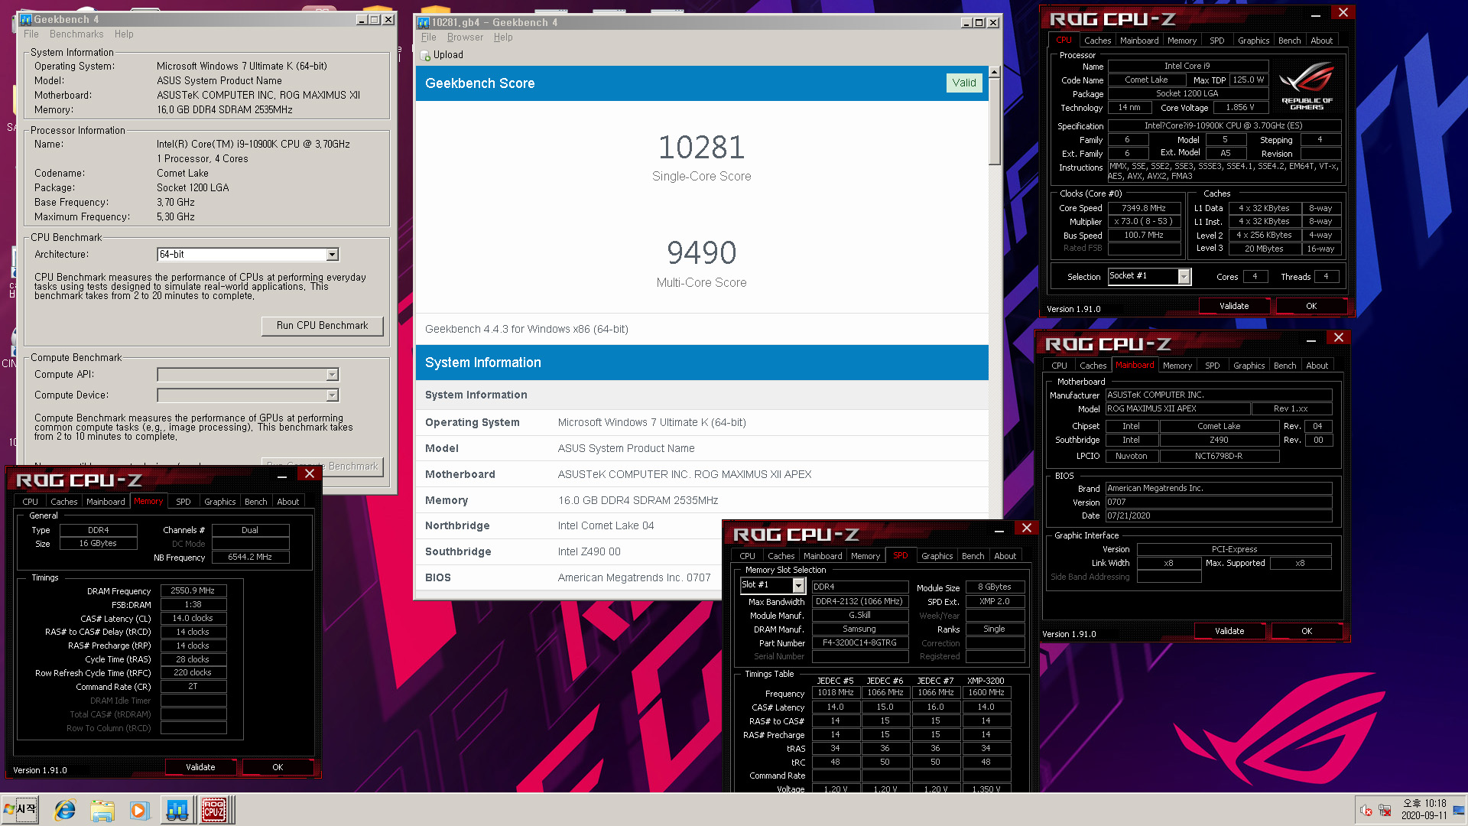Screen dimensions: 1468x826
Task: Open Windows Explorer folder icon in taskbar
Action: pyautogui.click(x=102, y=810)
